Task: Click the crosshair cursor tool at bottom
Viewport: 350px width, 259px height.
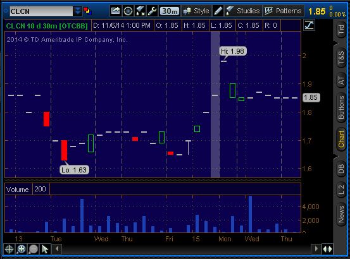Action: pos(9,249)
